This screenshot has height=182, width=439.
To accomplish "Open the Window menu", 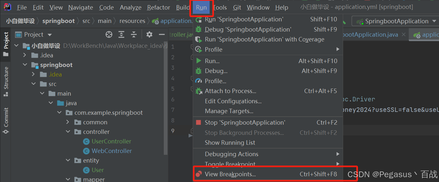I will click(x=258, y=8).
